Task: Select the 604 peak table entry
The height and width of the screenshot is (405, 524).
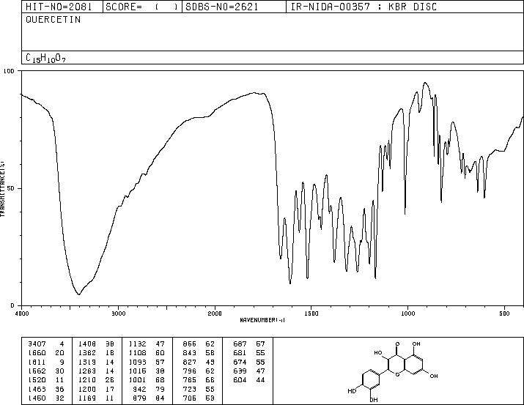Action: [x=249, y=380]
